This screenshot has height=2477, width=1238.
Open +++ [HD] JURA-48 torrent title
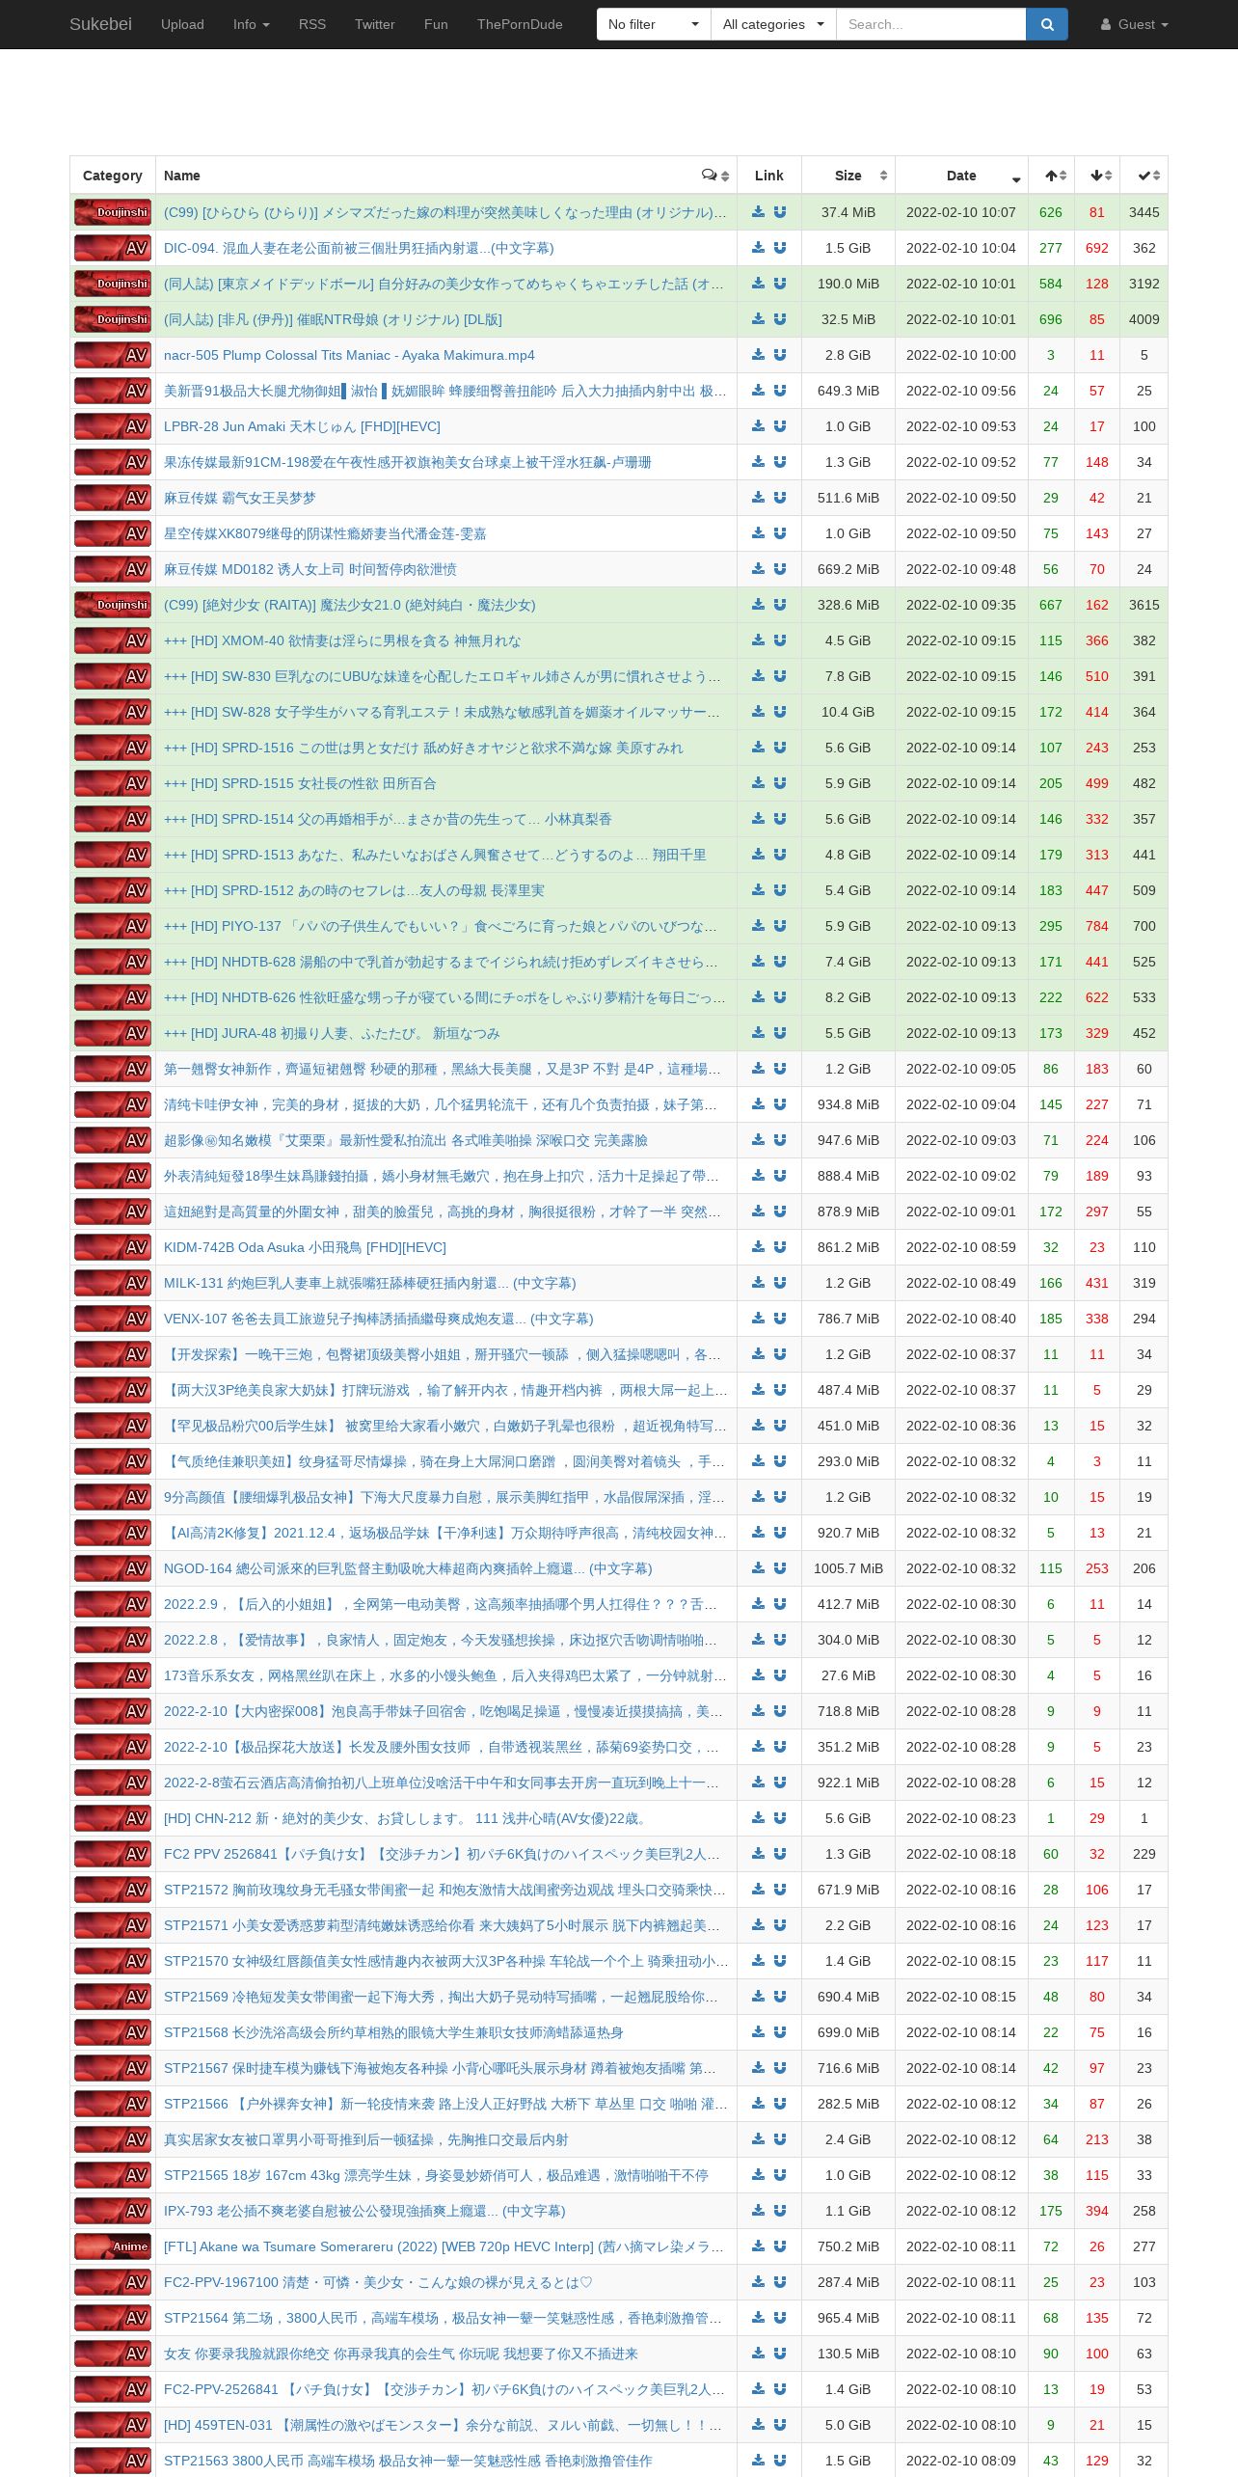click(x=332, y=1033)
